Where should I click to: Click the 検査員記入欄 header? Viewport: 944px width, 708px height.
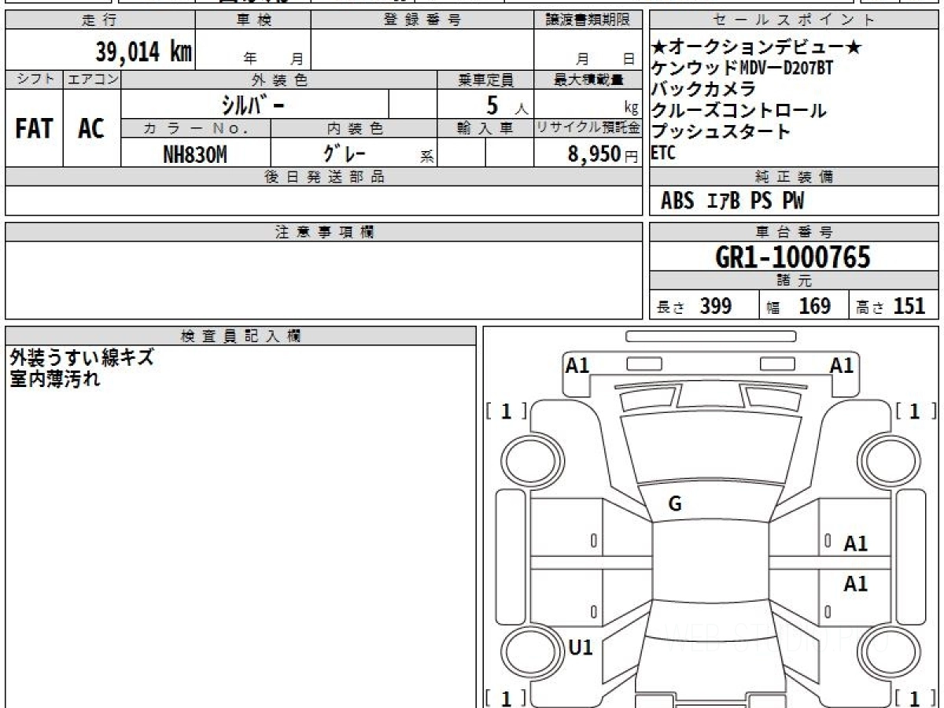[241, 336]
